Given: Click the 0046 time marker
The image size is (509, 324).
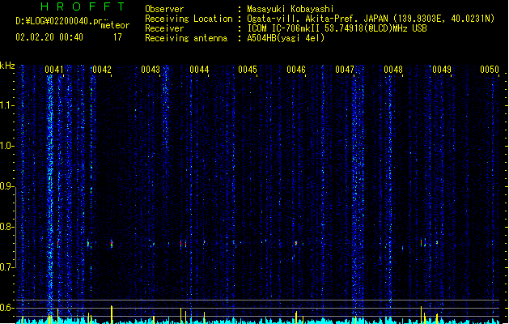Looking at the screenshot, I should click(x=296, y=70).
